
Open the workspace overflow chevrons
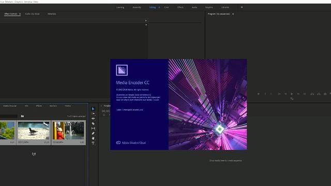[x=242, y=7]
